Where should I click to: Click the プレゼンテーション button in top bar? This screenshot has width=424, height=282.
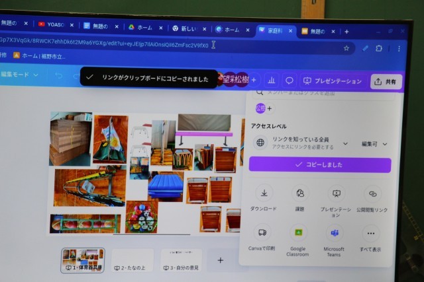333,81
